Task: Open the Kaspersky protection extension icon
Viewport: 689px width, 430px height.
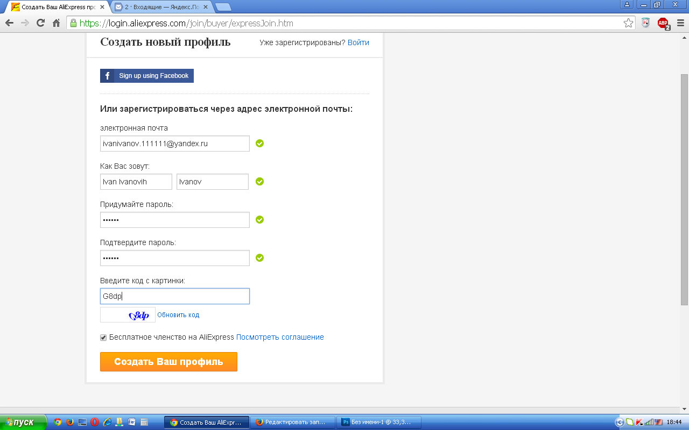Action: click(x=646, y=23)
